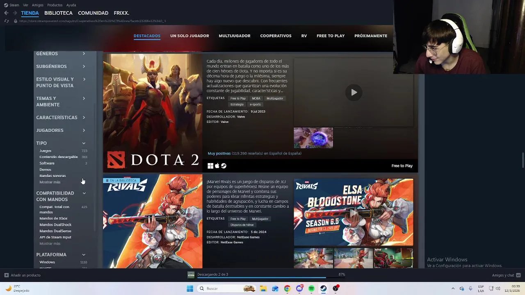Reload the store page with the refresh icon
This screenshot has height=295, width=525.
pos(6,21)
